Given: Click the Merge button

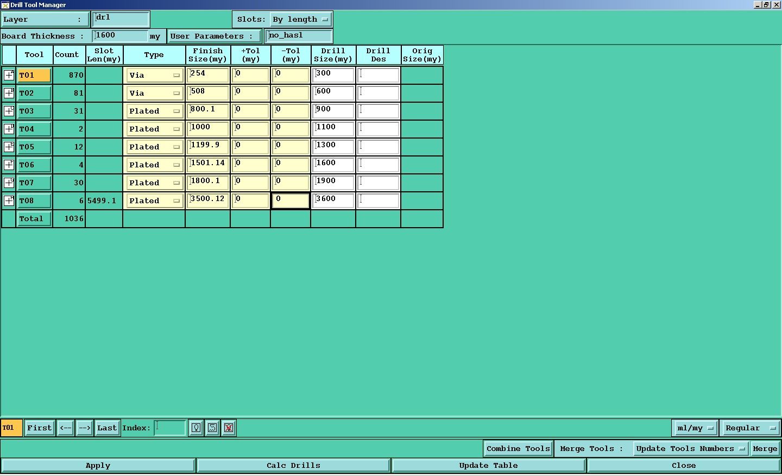Looking at the screenshot, I should [x=765, y=448].
